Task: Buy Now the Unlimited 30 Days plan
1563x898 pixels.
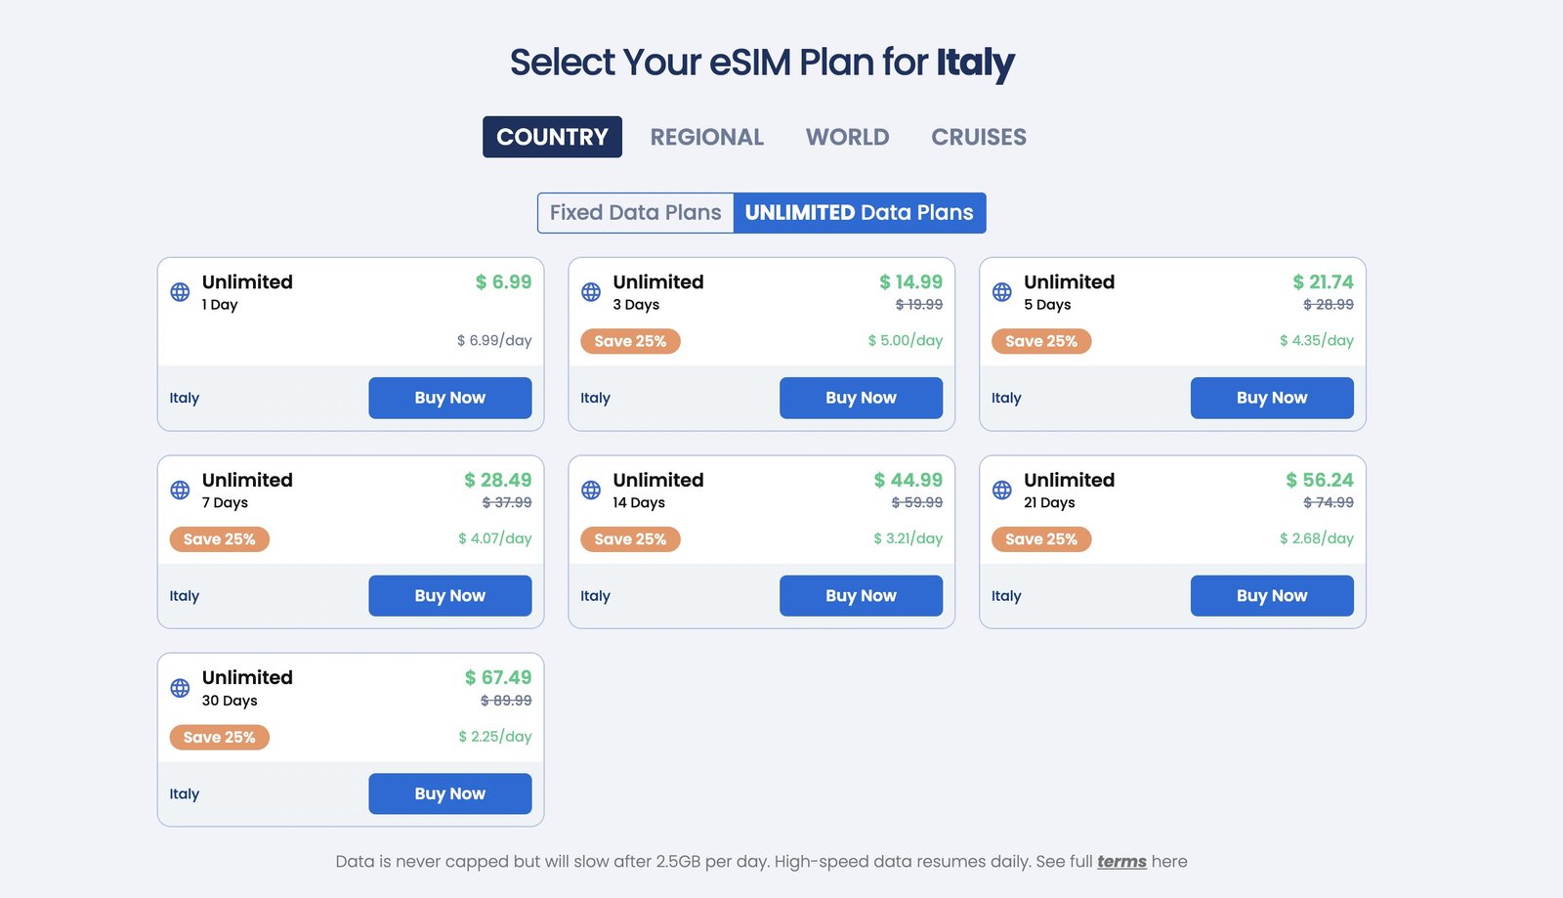Action: click(449, 793)
